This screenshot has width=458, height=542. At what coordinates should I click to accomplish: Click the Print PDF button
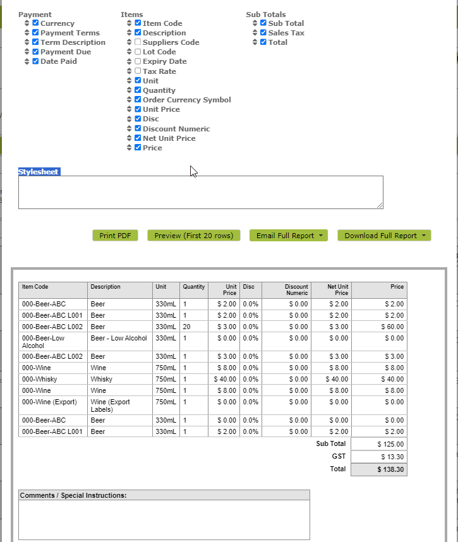coord(115,236)
